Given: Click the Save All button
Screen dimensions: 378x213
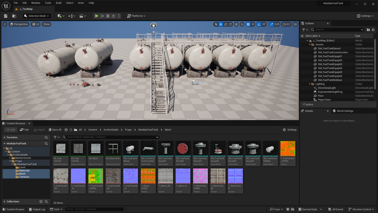Looking at the screenshot, I should (55, 130).
